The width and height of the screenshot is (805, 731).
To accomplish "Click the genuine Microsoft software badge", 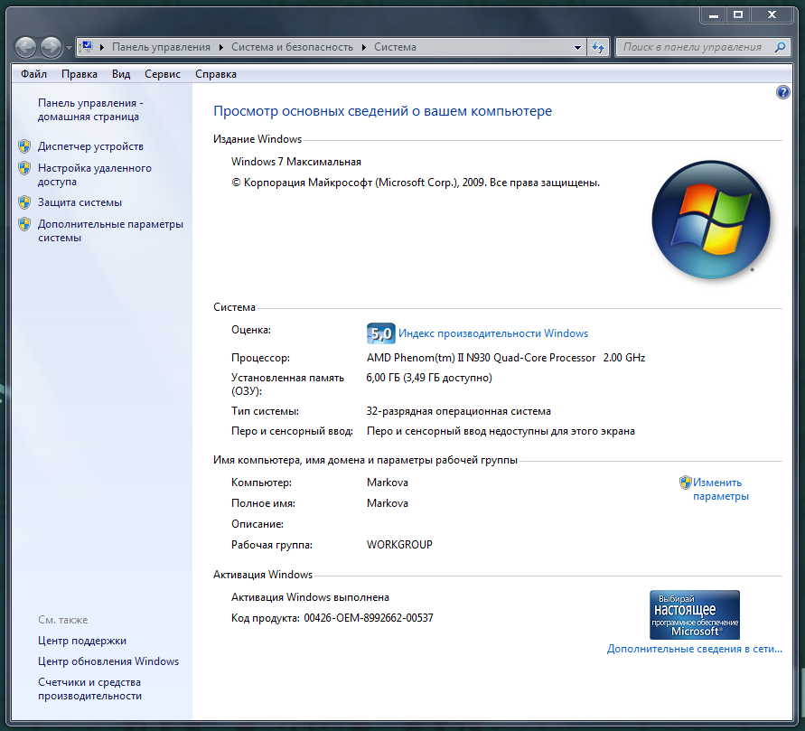I will tap(694, 615).
